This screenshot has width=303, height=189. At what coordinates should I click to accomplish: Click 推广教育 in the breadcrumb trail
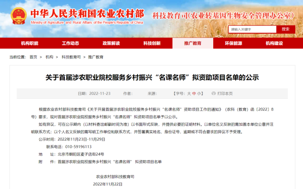pyautogui.click(x=95, y=57)
